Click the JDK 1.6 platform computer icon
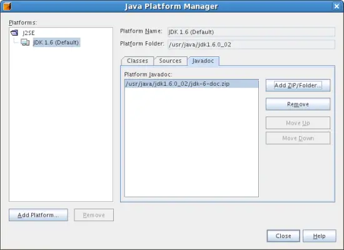This screenshot has width=344, height=250. click(x=25, y=43)
